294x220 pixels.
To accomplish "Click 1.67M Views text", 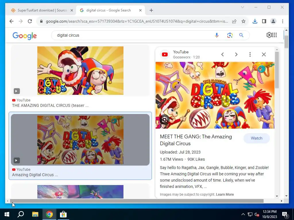I will 171,159.
